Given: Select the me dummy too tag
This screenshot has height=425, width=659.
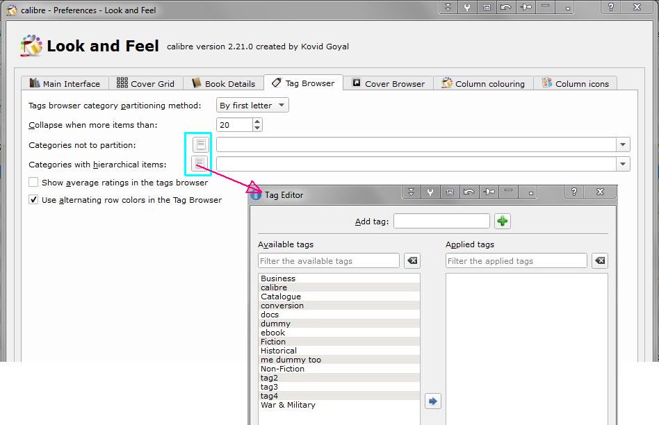Looking at the screenshot, I should [x=339, y=360].
